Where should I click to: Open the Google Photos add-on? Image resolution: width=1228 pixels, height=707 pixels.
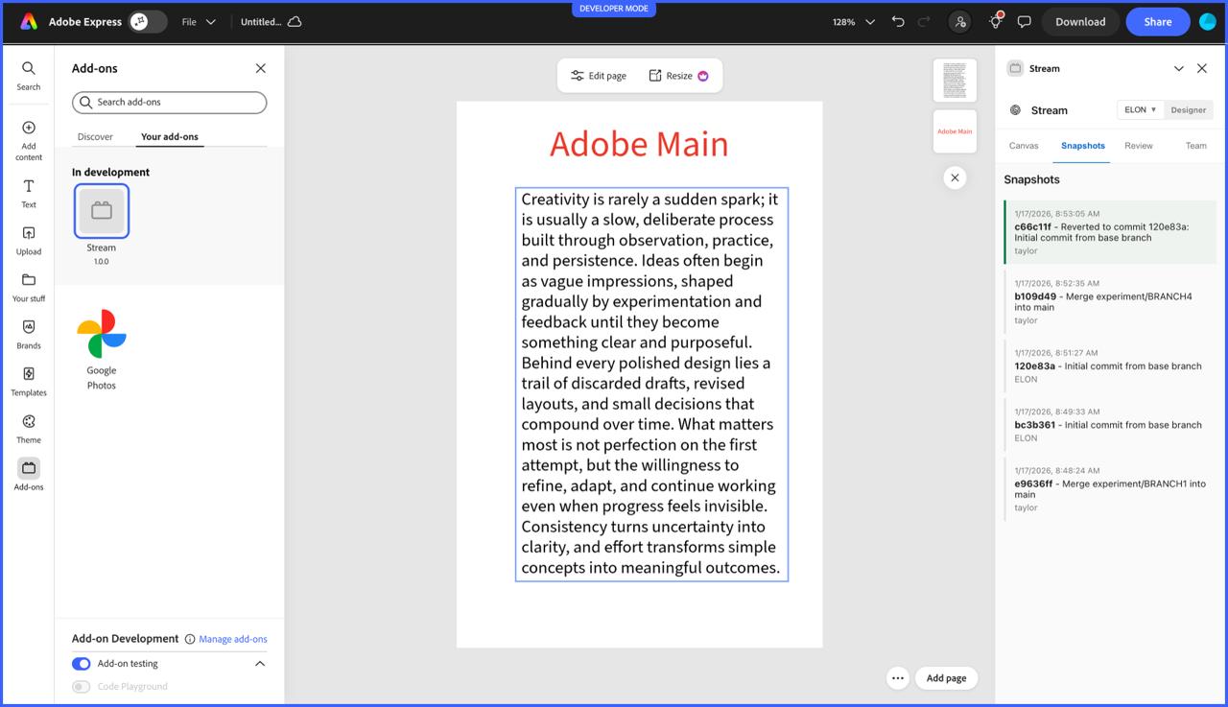(102, 334)
